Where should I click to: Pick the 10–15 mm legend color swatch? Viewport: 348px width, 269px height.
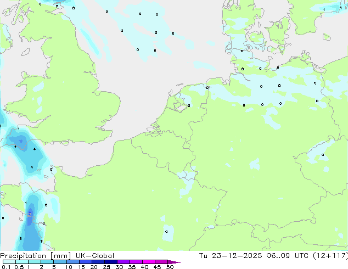tap(73, 262)
